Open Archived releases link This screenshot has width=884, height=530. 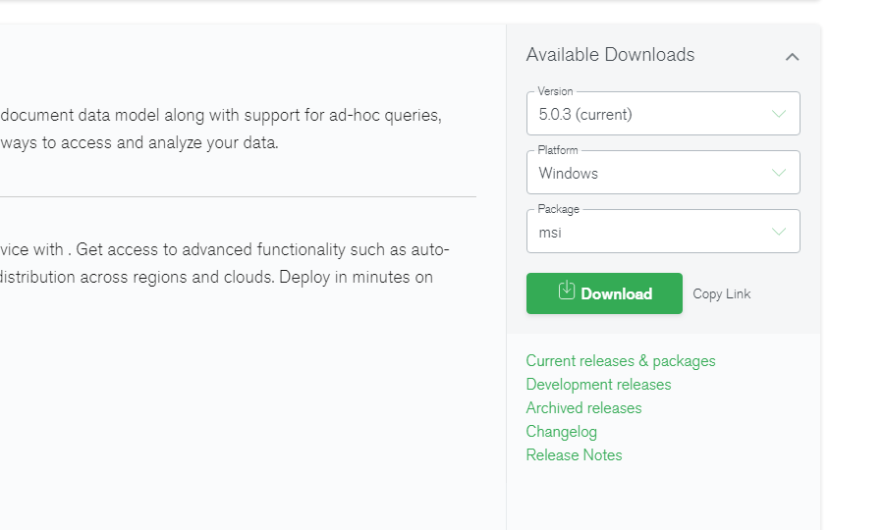coord(583,408)
